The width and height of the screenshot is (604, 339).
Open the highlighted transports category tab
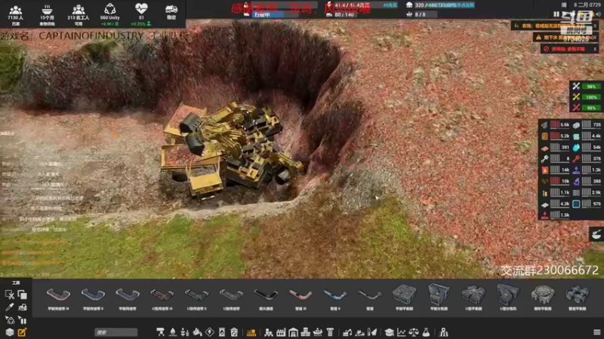click(x=251, y=332)
